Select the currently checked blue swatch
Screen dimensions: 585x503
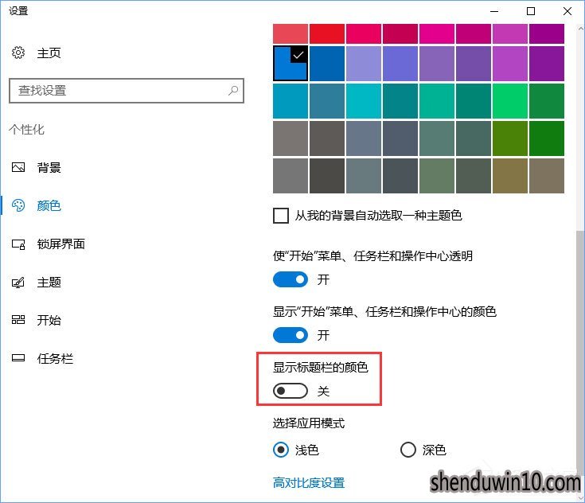point(291,64)
